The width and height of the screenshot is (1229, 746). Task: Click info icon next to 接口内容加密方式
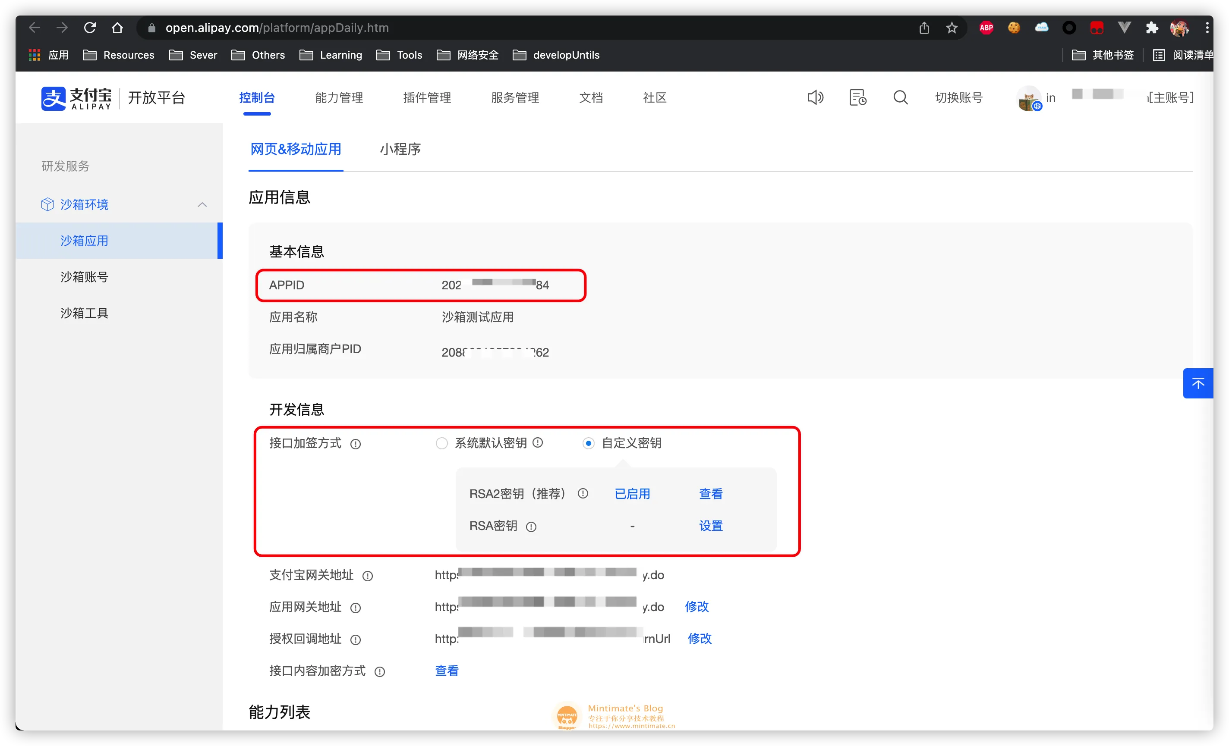tap(380, 672)
